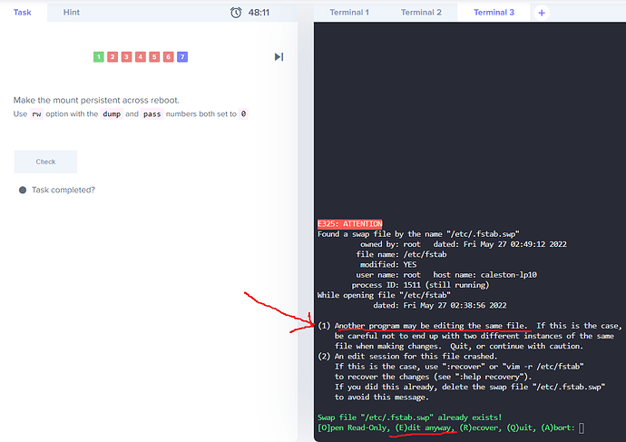The height and width of the screenshot is (442, 626).
Task: Click the terminal prompt cursor after 'Abort:'
Action: [582, 428]
